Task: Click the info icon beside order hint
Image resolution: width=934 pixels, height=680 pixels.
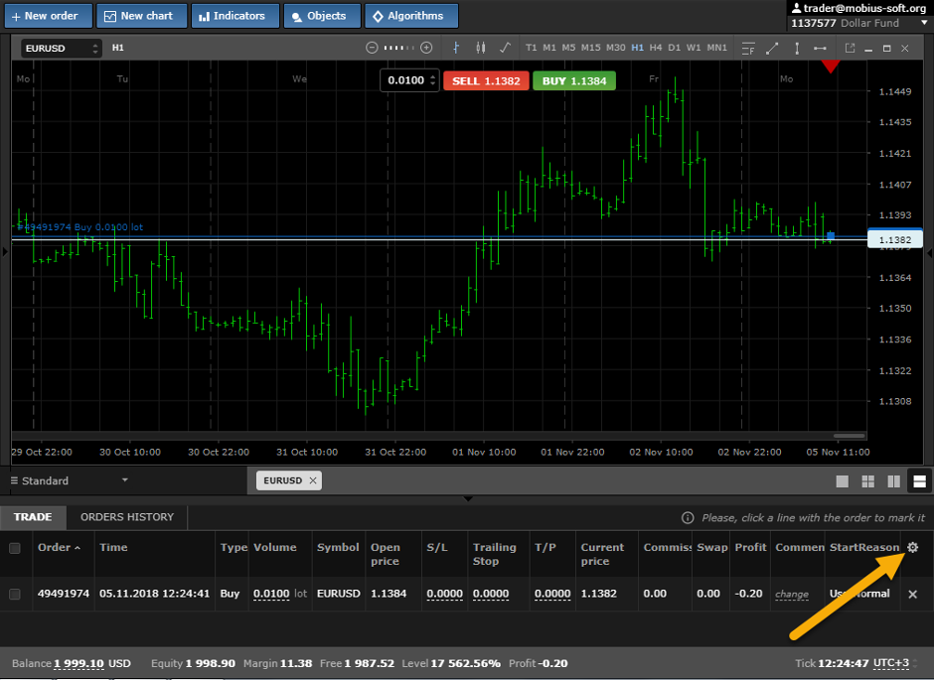Action: [688, 517]
